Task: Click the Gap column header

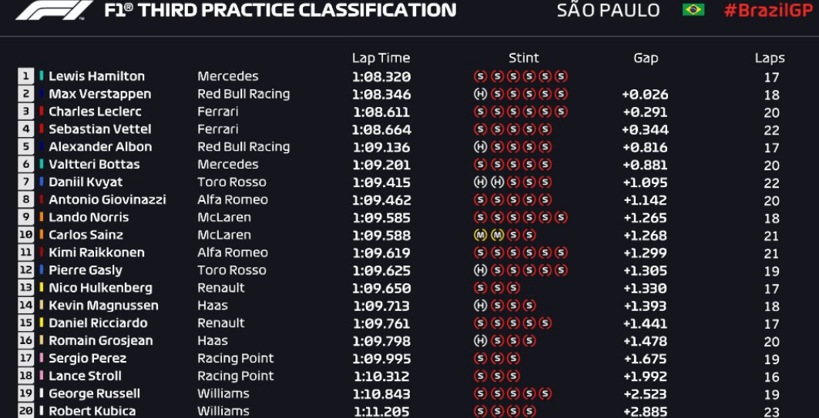Action: [646, 59]
